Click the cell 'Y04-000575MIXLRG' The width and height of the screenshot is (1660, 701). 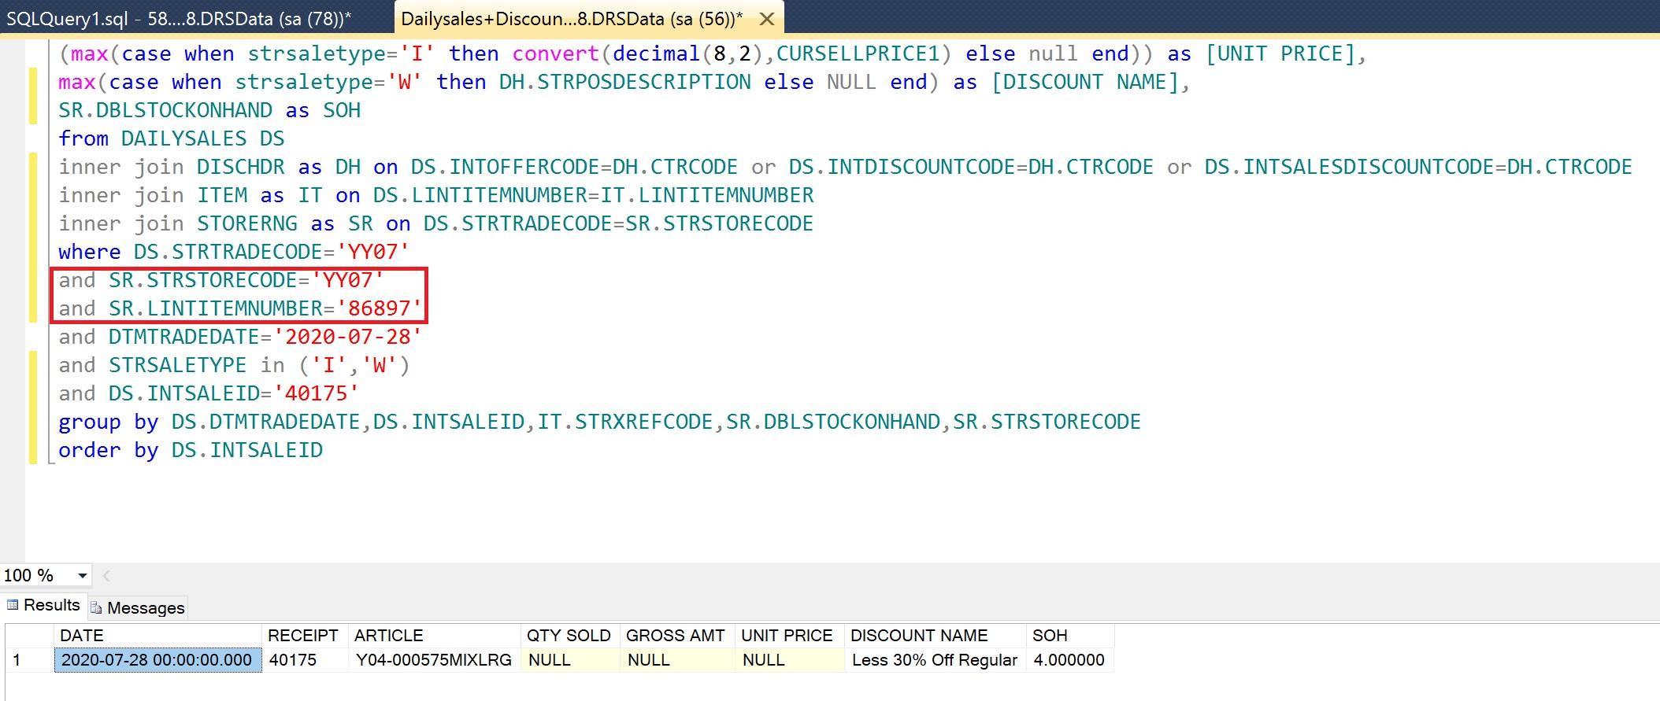point(433,660)
